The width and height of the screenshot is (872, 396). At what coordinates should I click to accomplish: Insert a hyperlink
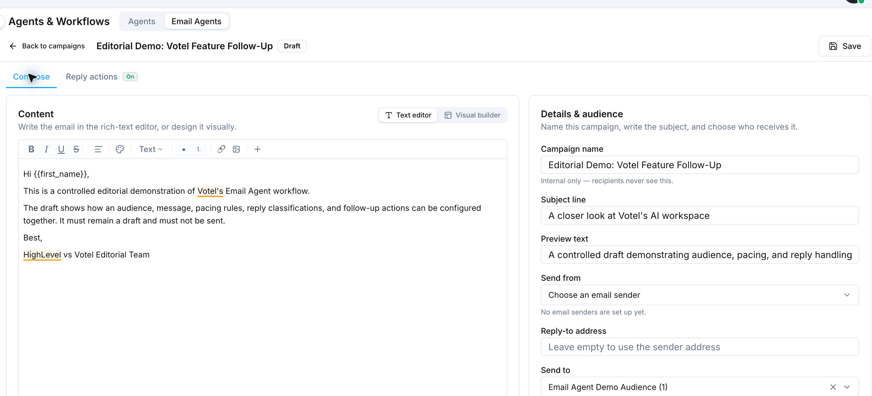pyautogui.click(x=221, y=149)
